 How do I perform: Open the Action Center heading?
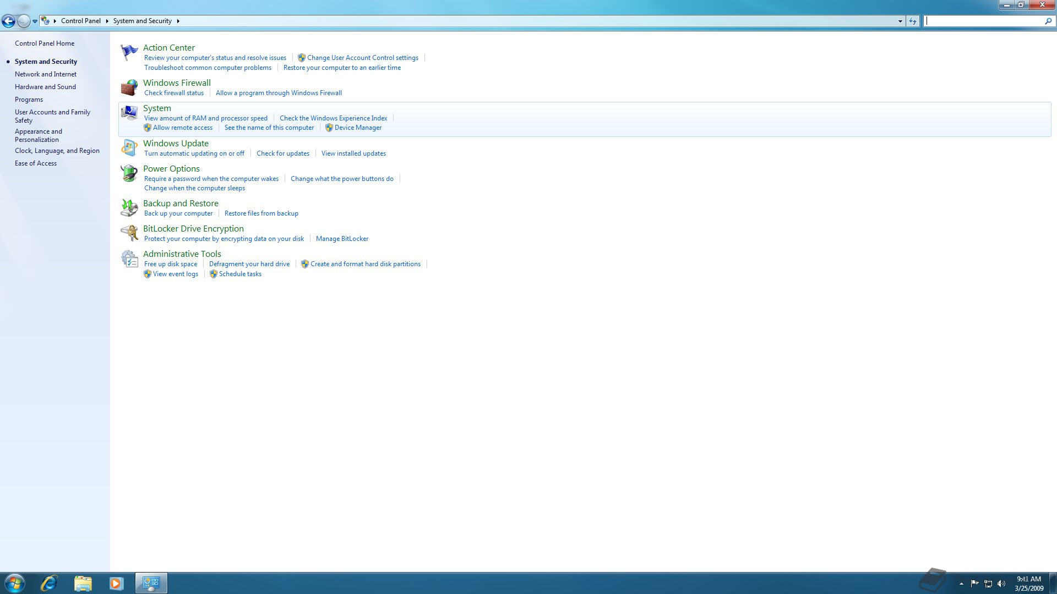pyautogui.click(x=169, y=48)
